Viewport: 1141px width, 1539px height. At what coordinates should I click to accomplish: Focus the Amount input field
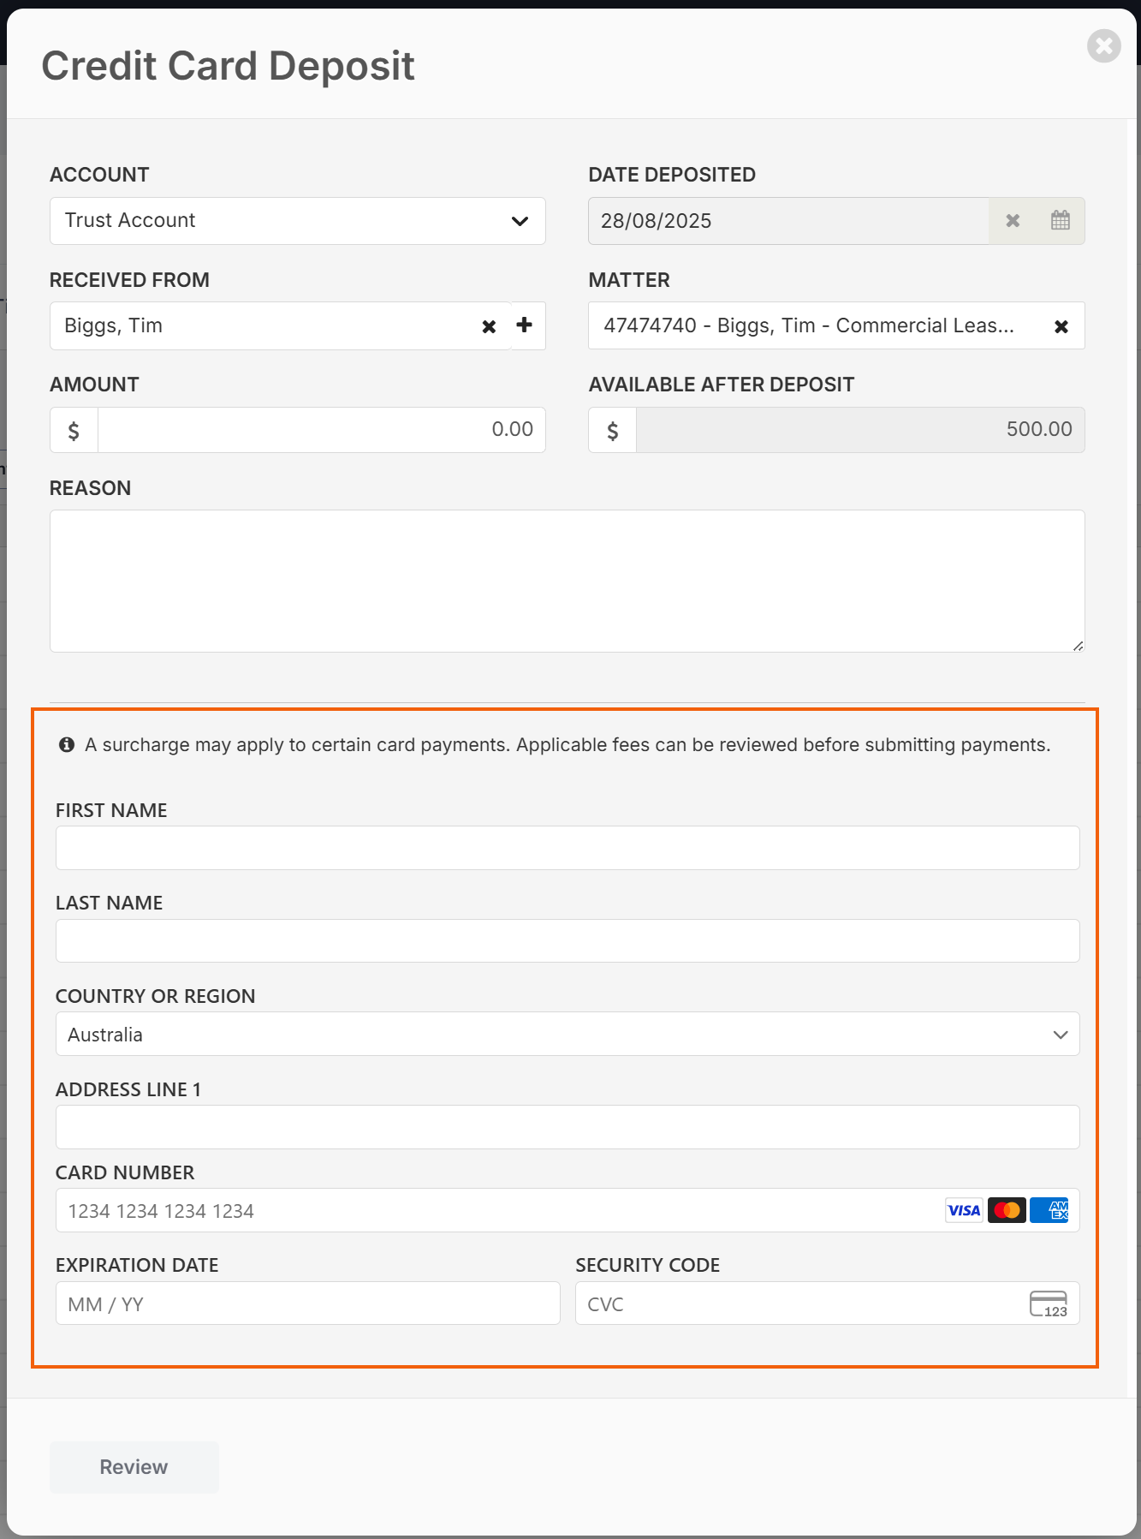click(x=321, y=430)
